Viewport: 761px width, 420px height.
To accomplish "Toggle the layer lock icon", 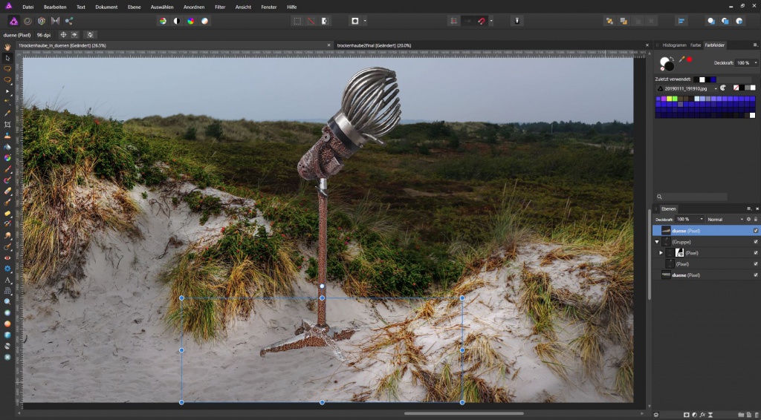I will (x=756, y=220).
